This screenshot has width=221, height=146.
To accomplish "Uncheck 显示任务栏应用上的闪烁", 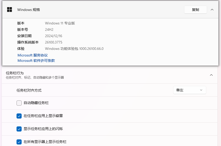I will 19,129.
